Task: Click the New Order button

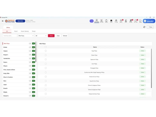Action: pyautogui.click(x=20, y=21)
